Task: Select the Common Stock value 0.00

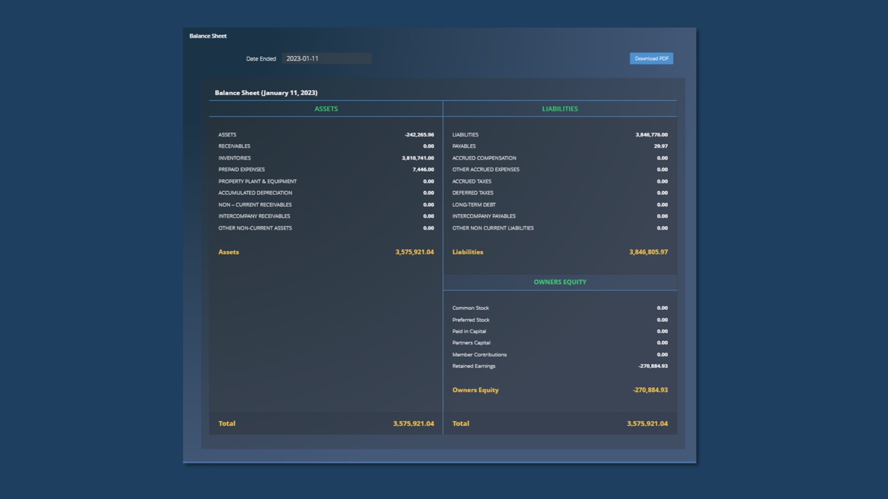Action: click(x=662, y=308)
